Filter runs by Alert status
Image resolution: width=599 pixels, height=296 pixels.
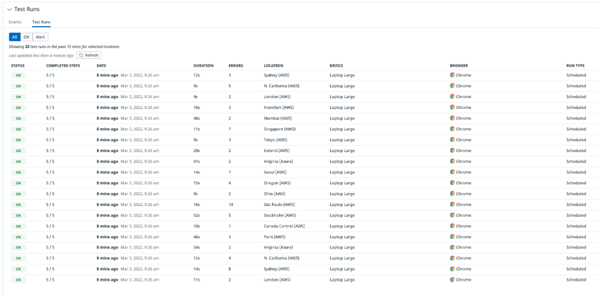(x=40, y=37)
